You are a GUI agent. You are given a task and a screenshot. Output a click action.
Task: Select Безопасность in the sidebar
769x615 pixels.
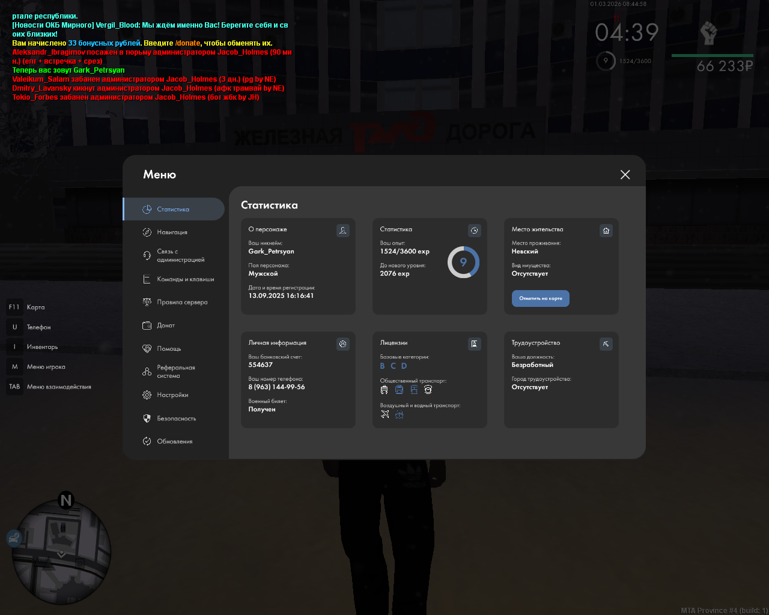point(176,419)
